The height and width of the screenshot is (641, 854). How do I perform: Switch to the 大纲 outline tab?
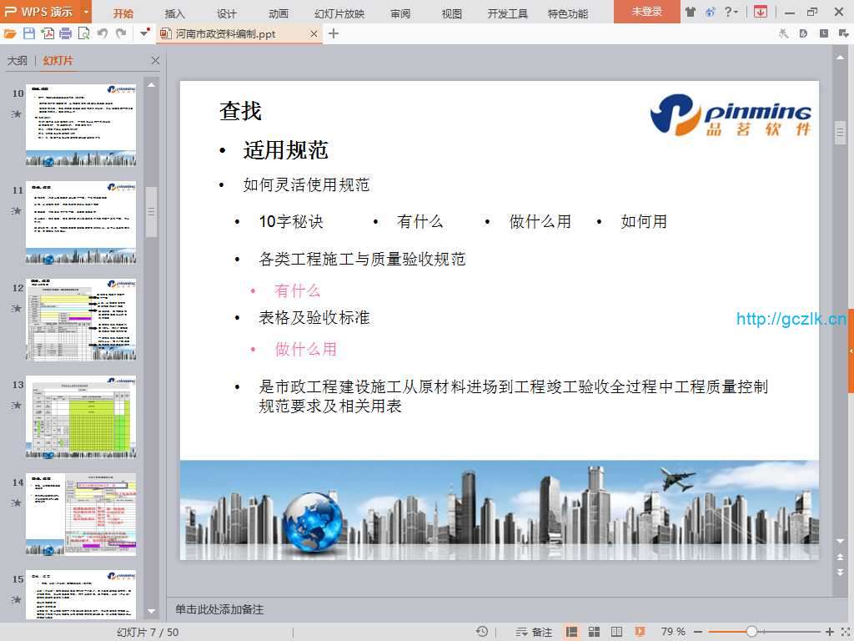pyautogui.click(x=18, y=61)
